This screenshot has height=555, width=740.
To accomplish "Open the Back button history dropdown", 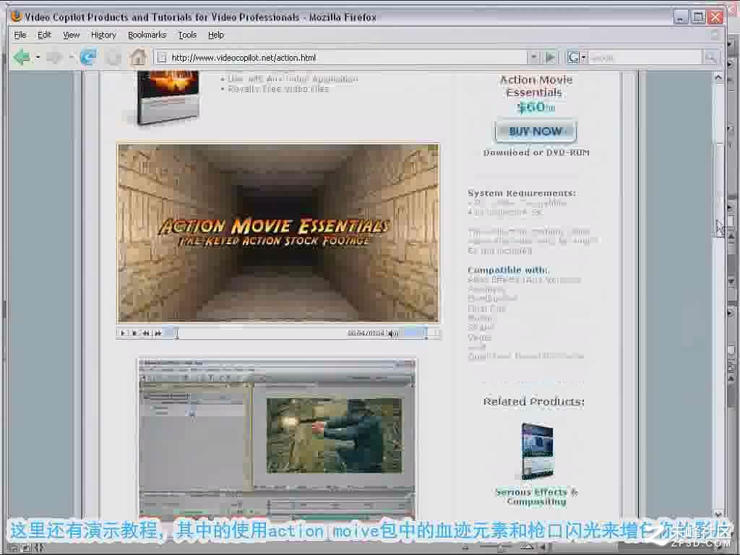I will (38, 58).
